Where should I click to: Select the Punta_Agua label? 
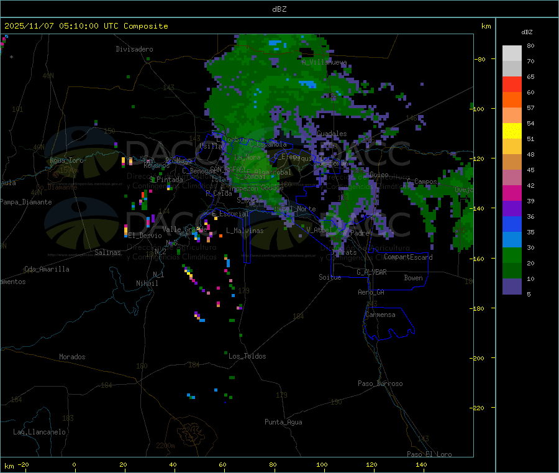point(283,422)
